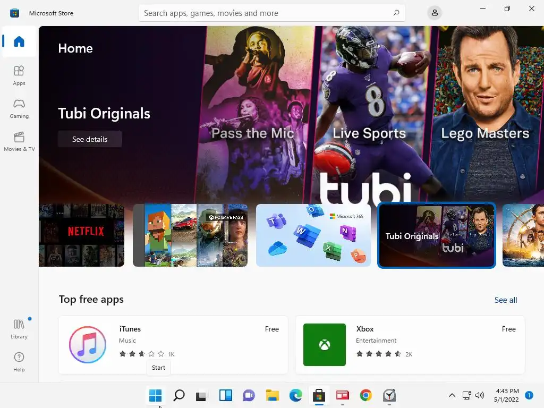Viewport: 544px width, 408px height.
Task: Click See details for Tubi Originals
Action: (90, 139)
